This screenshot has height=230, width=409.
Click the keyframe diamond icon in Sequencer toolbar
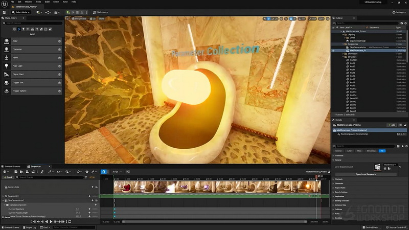(x=78, y=172)
